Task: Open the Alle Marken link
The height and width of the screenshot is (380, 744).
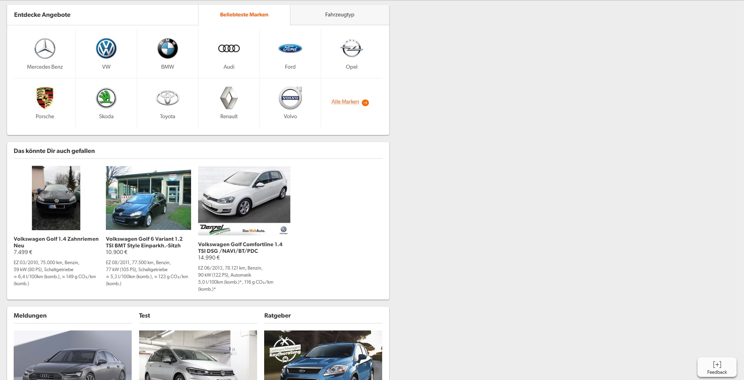Action: (345, 102)
